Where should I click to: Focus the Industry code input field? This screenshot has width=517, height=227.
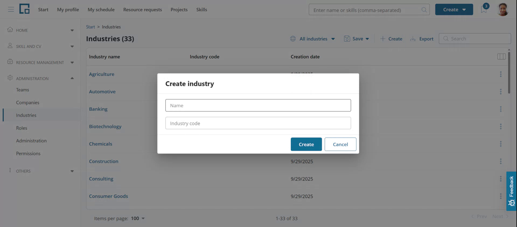[x=258, y=123]
